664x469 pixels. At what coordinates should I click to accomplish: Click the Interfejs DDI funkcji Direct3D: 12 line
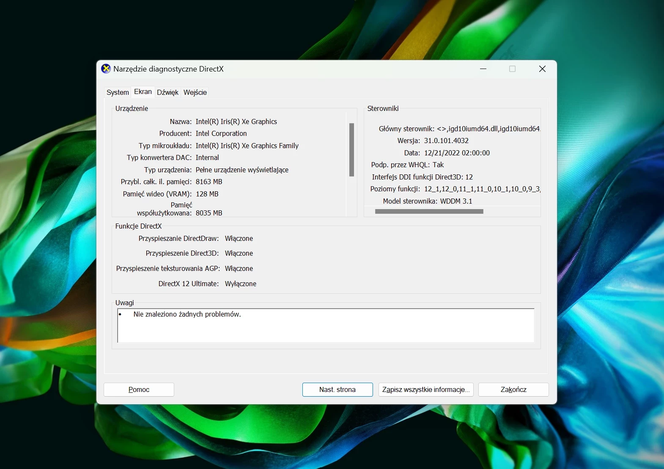click(422, 177)
